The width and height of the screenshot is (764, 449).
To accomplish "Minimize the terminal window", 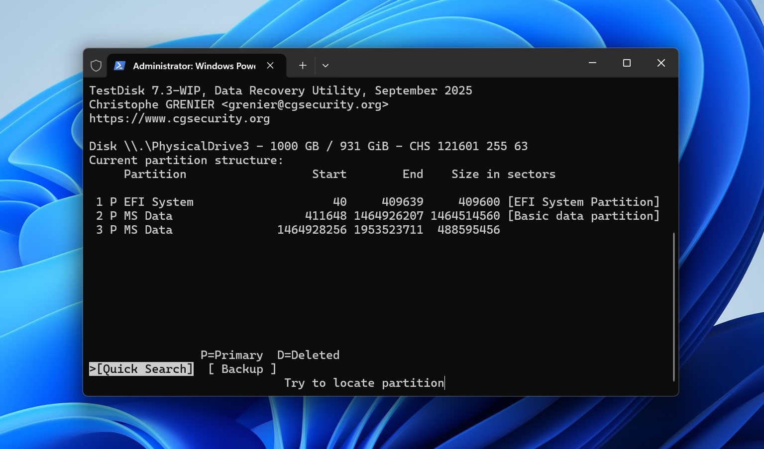I will [x=592, y=63].
